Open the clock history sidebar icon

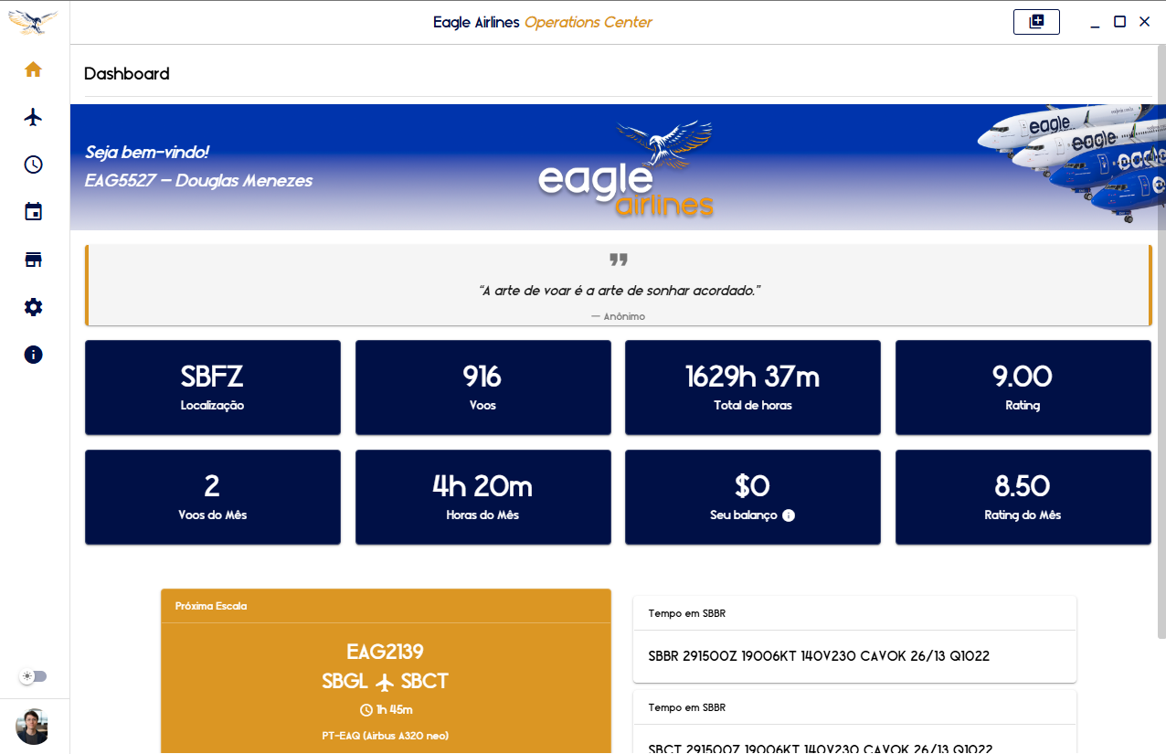tap(34, 165)
